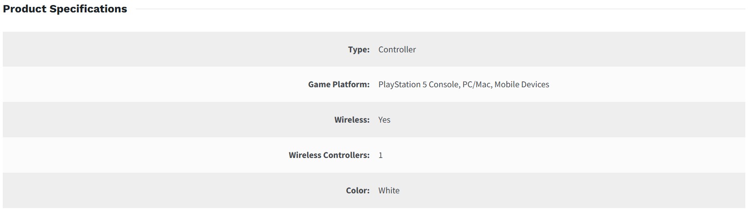Click the 'Game Platform:' label
749x214 pixels.
[339, 84]
